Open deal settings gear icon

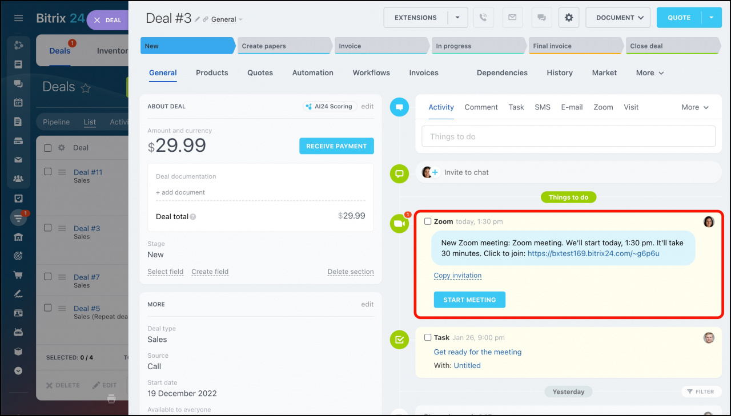coord(569,18)
